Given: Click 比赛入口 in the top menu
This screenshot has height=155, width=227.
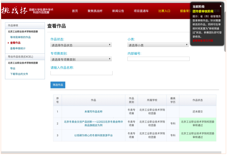Looking at the screenshot, I should [164, 11].
